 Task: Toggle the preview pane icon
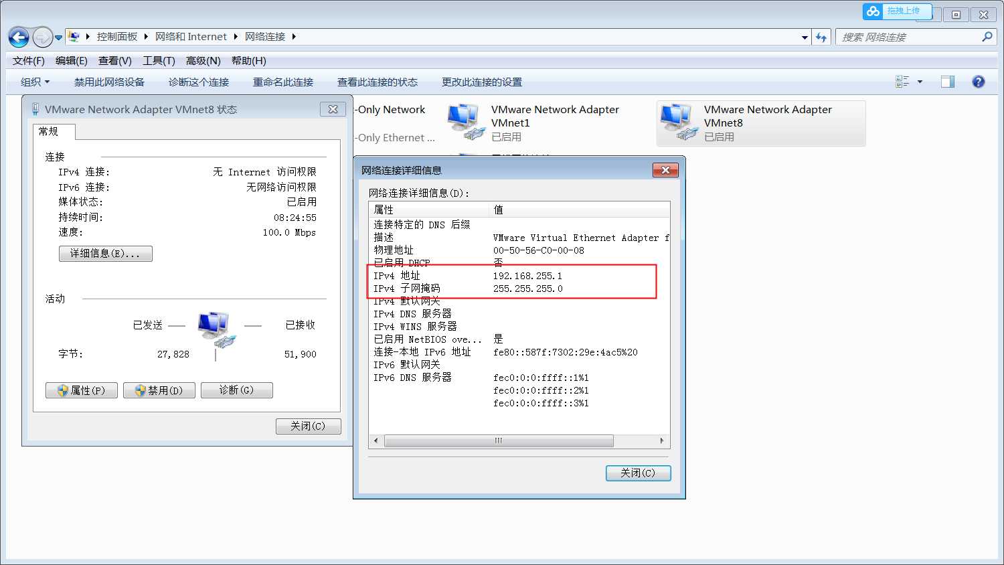click(x=948, y=82)
